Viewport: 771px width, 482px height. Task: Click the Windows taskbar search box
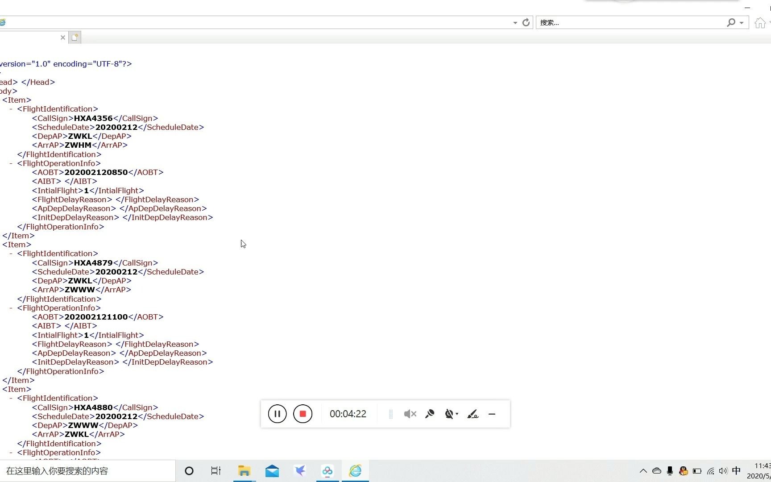coord(87,471)
